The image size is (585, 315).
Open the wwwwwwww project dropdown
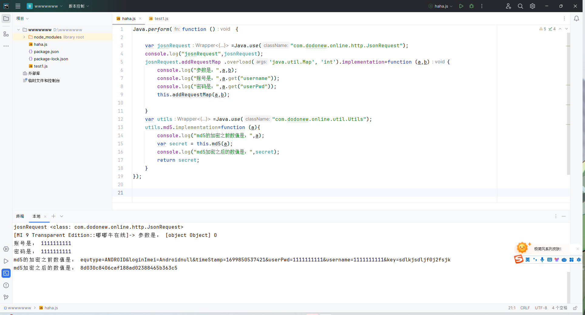click(x=45, y=6)
